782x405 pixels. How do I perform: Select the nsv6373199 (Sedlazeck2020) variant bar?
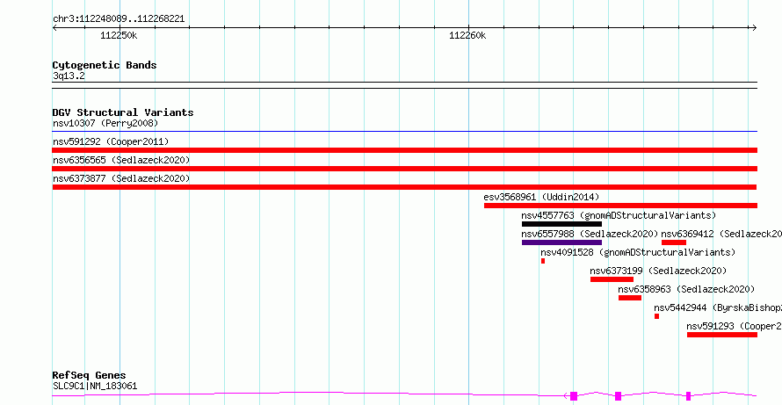[x=612, y=279]
